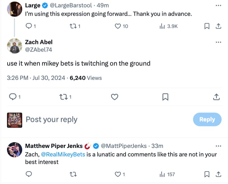Like Large's tweet with 10 likes

(118, 26)
